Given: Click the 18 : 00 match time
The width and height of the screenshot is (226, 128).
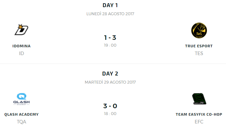Looking at the screenshot, I should point(110,114).
